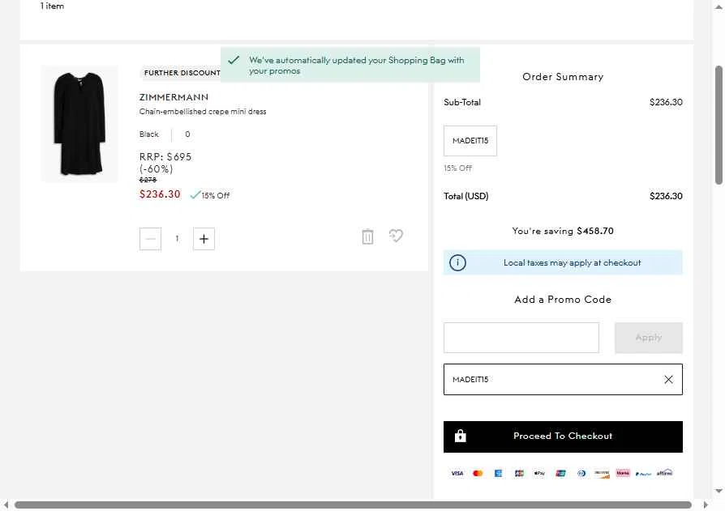Focus the promo code input field
This screenshot has width=725, height=511.
pyautogui.click(x=521, y=338)
